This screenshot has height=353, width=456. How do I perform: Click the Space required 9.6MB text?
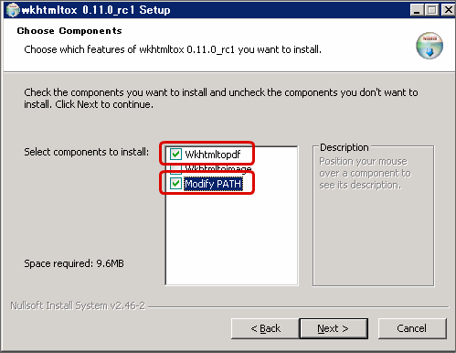74,263
